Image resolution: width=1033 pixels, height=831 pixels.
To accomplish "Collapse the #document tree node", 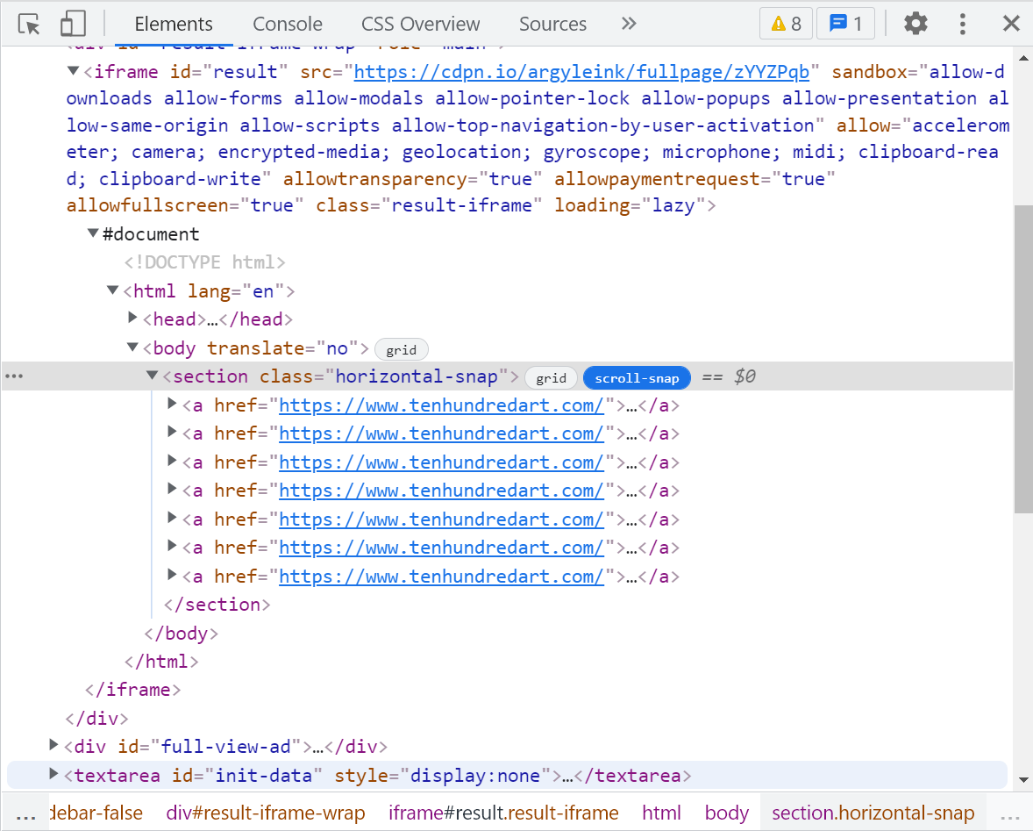I will pos(93,233).
